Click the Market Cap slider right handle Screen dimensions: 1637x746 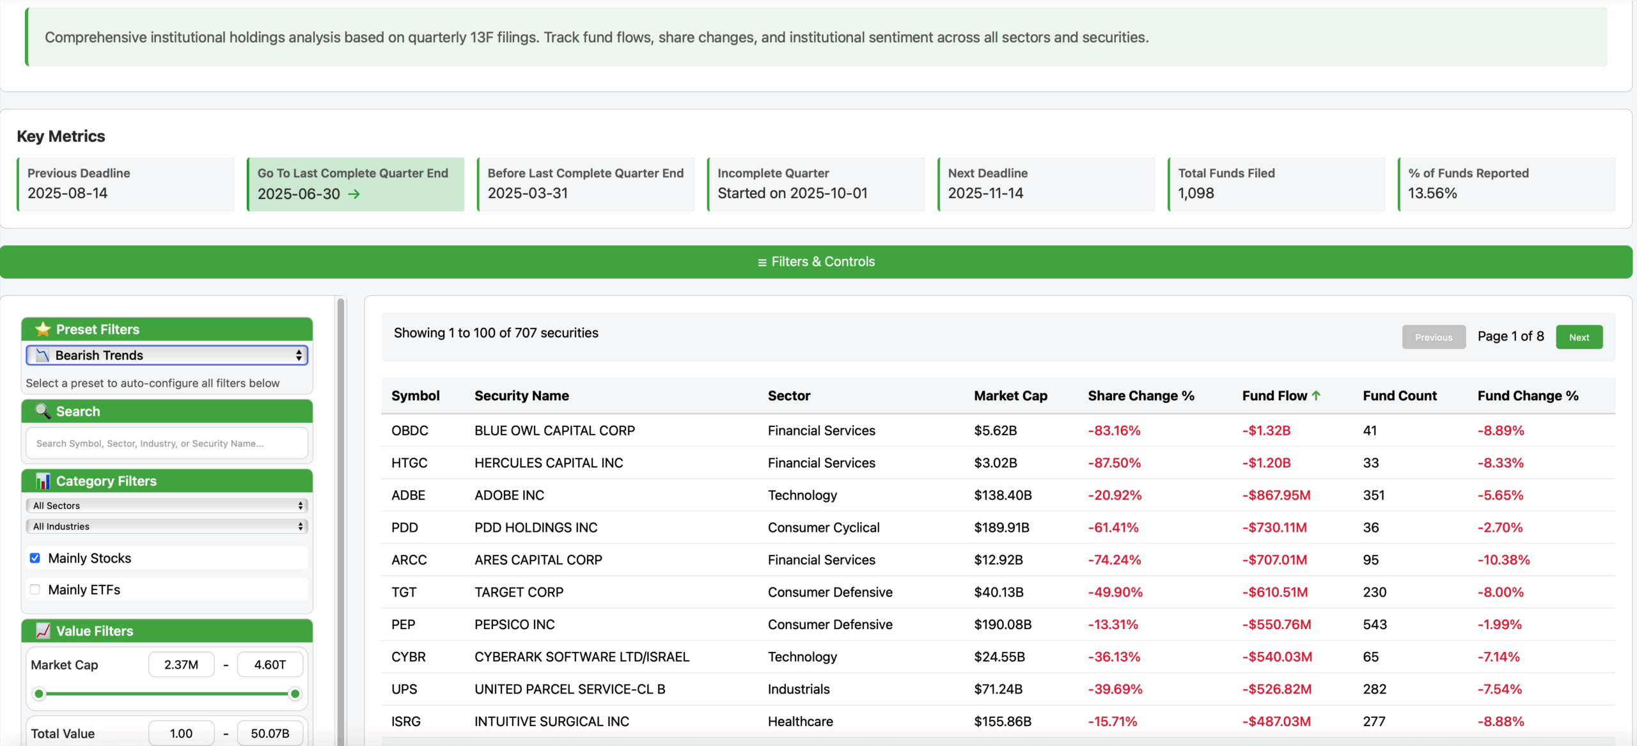point(295,694)
